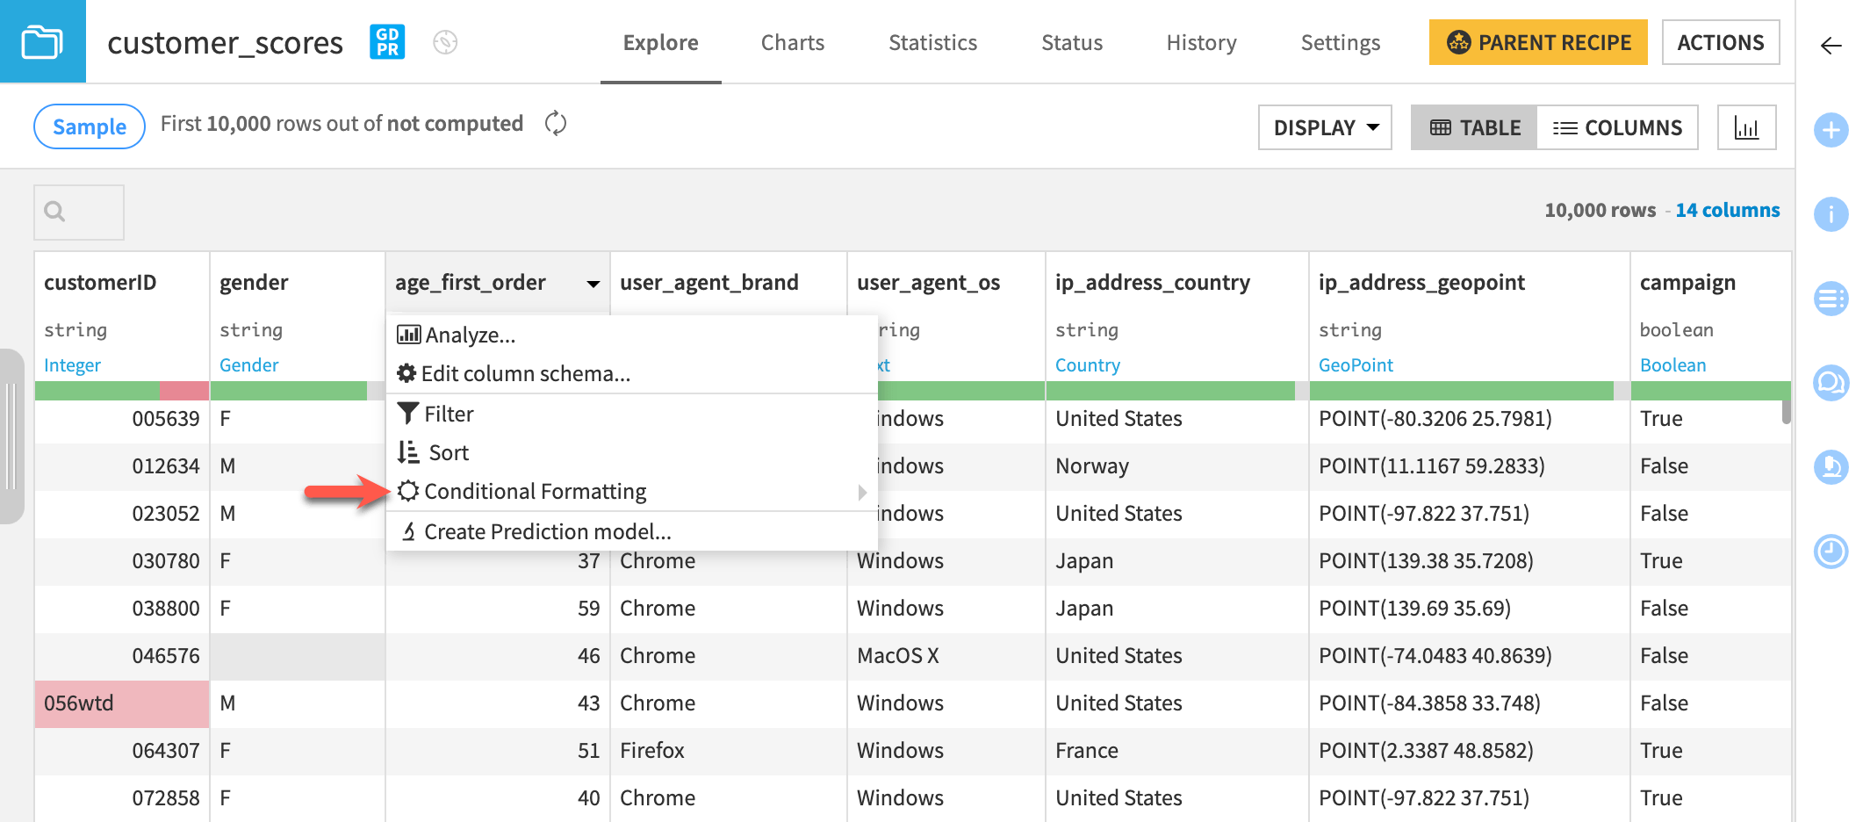Click user_agent_brand column header
The width and height of the screenshot is (1863, 822).
click(709, 283)
